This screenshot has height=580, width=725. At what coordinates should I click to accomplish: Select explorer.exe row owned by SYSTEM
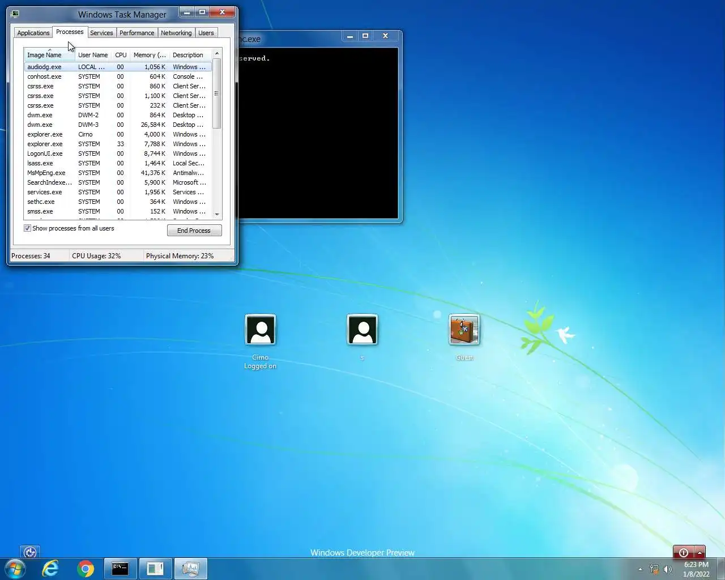[118, 144]
